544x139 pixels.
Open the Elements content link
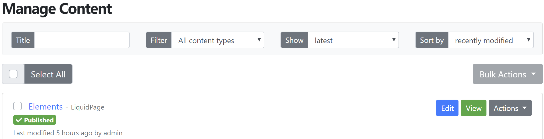pyautogui.click(x=46, y=107)
